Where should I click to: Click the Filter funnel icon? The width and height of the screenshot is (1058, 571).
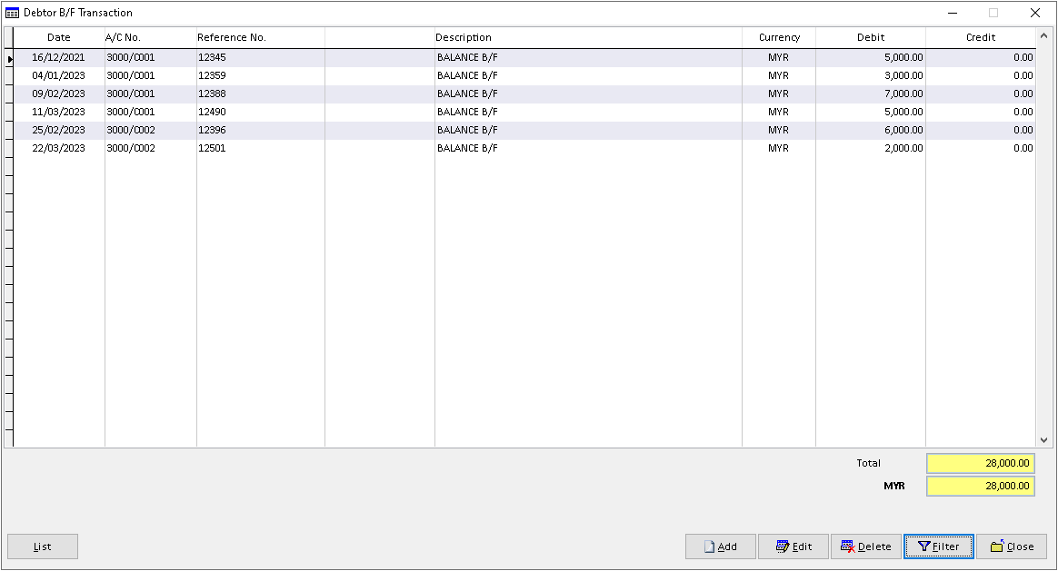point(925,546)
